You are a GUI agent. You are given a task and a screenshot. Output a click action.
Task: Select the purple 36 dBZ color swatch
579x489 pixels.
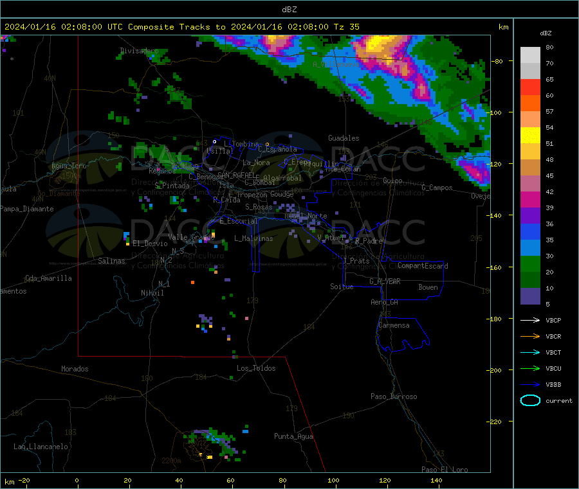click(530, 216)
